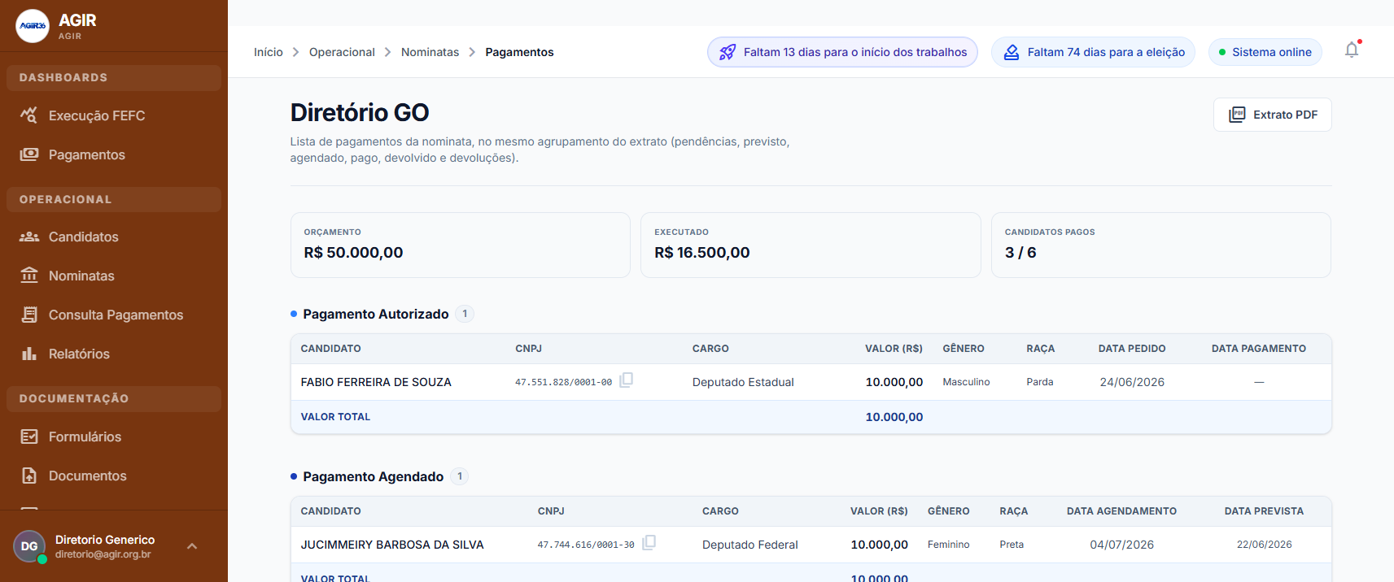Select Formulários menu item
This screenshot has height=582, width=1394.
114,436
